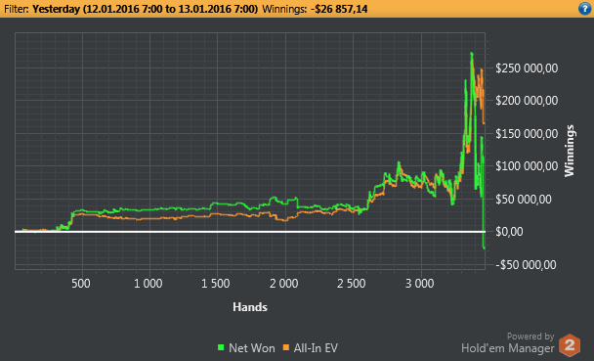Click the Winnings vertical axis title
This screenshot has width=594, height=361.
click(570, 151)
